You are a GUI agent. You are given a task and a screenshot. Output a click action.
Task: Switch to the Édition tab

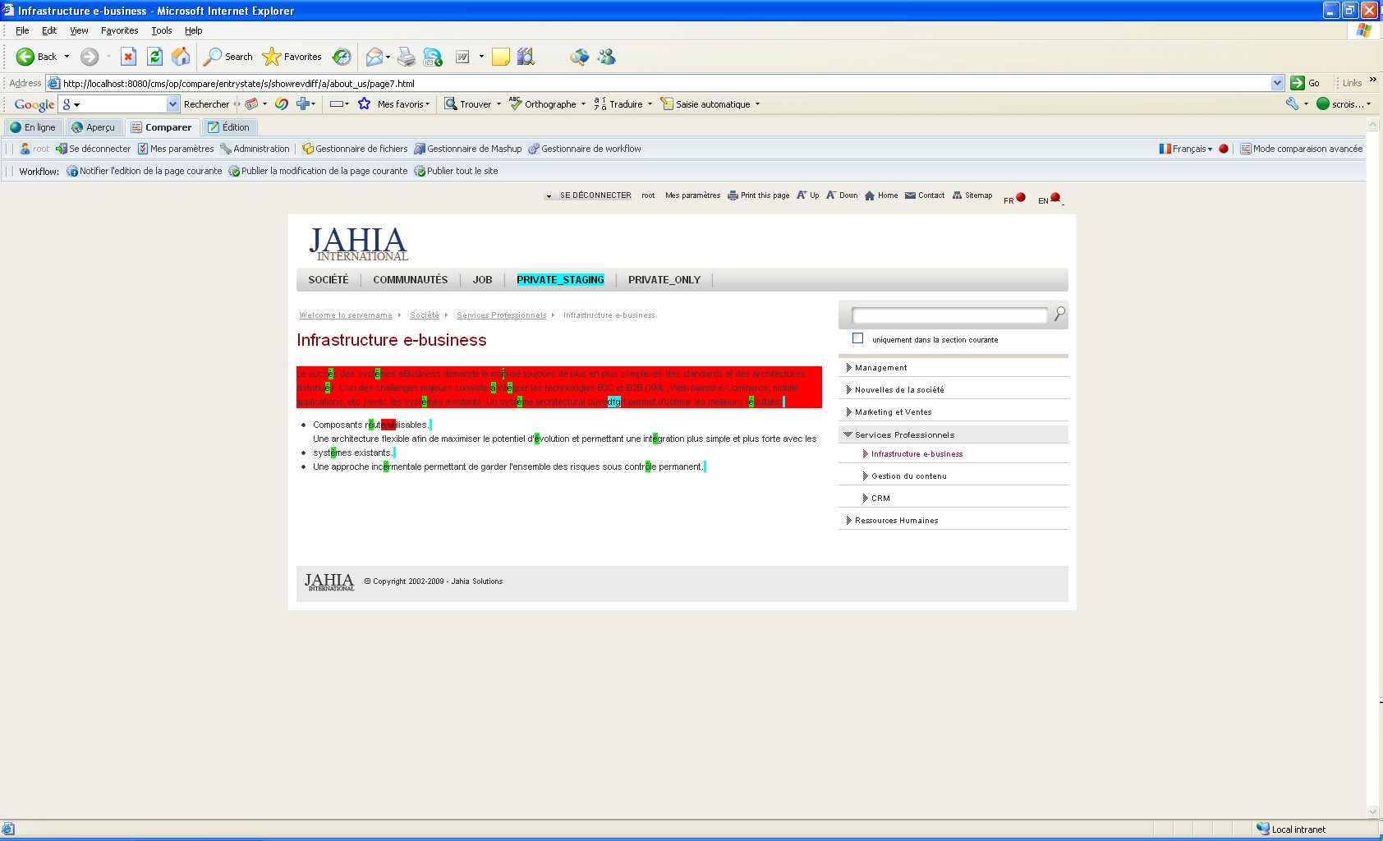tap(228, 127)
